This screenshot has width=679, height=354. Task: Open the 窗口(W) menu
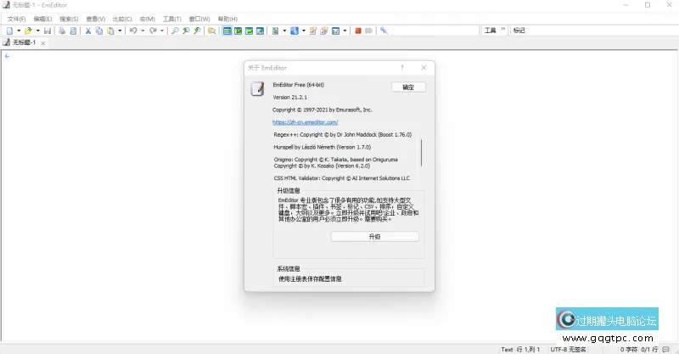(199, 19)
